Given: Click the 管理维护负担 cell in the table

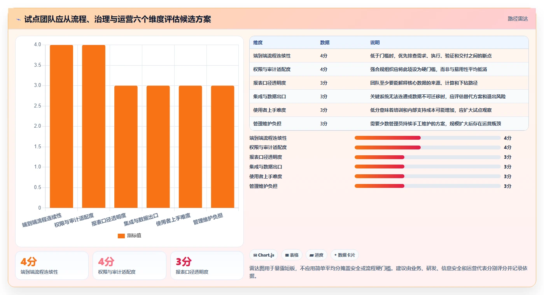Looking at the screenshot, I should point(267,124).
